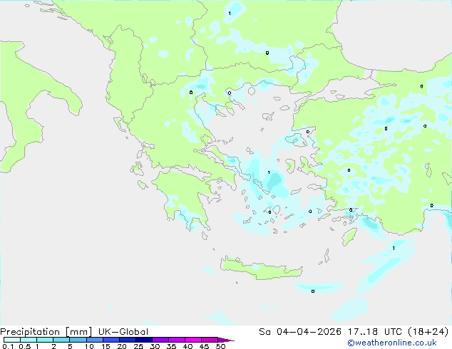Select the 1–2 mm legend color swatch
The image size is (452, 349).
(45, 340)
